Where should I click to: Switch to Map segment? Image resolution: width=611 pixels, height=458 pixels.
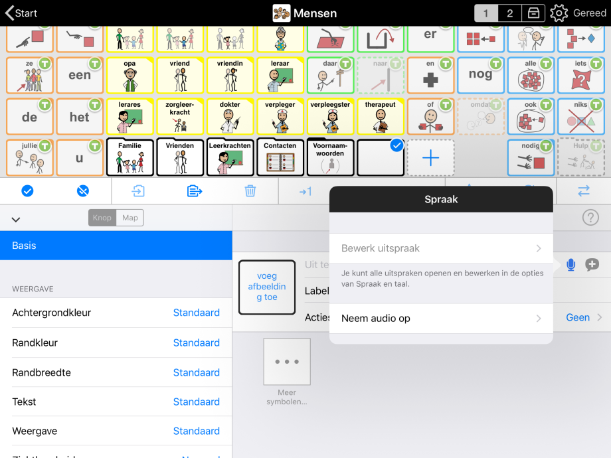tap(130, 218)
